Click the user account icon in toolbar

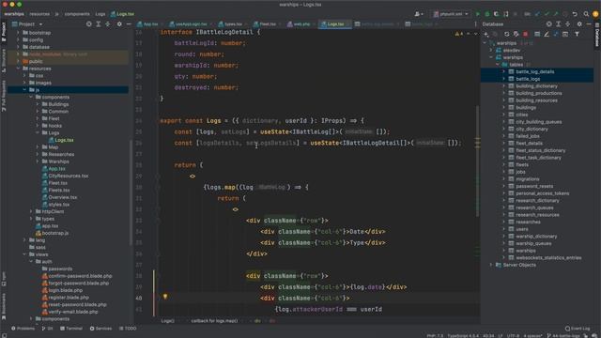[x=418, y=14]
